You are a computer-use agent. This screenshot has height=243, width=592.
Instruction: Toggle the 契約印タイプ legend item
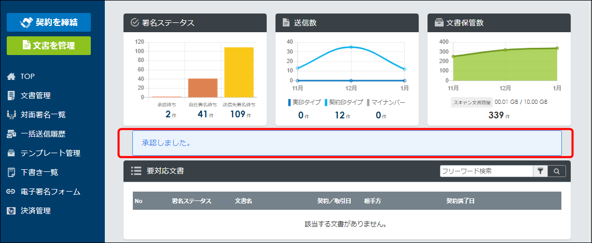tap(343, 102)
